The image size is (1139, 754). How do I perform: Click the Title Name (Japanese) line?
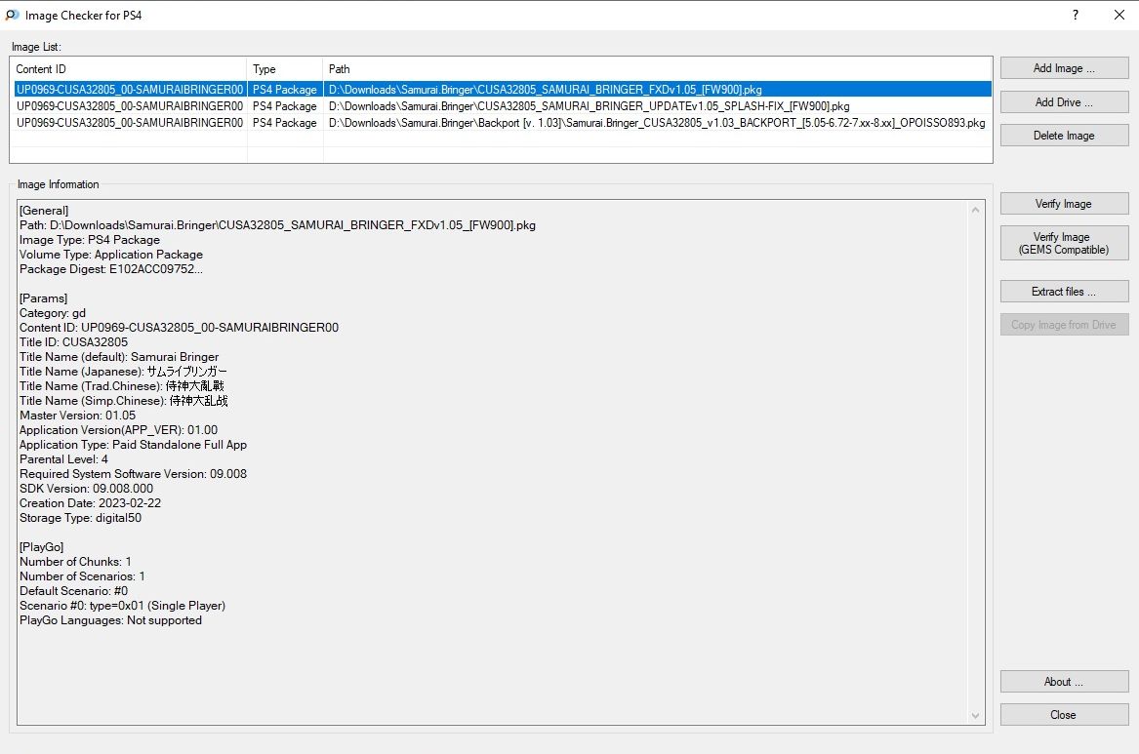(x=124, y=372)
